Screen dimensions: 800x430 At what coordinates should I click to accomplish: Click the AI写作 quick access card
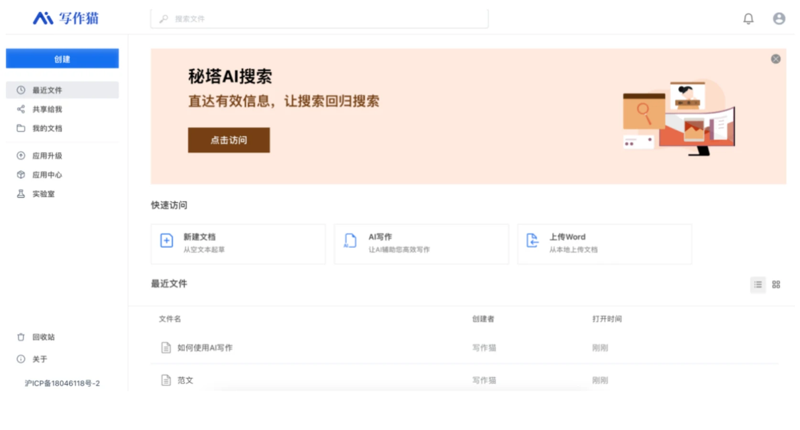[x=421, y=244]
